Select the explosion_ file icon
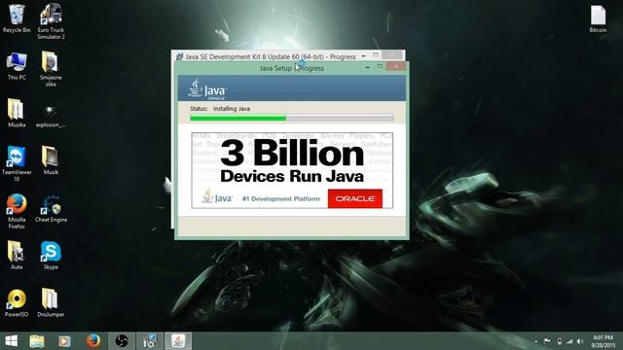 [51, 116]
